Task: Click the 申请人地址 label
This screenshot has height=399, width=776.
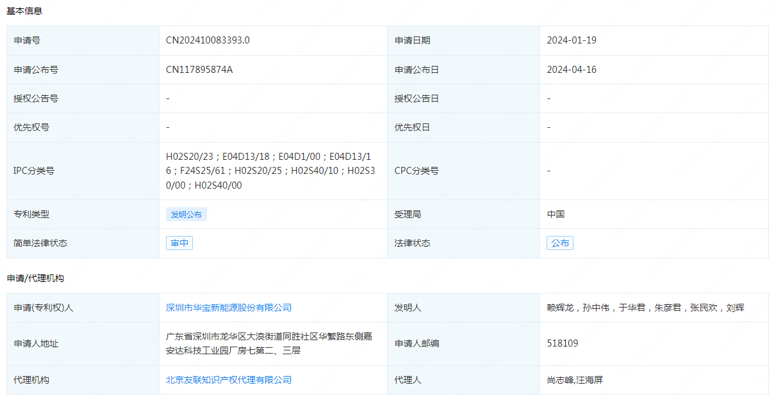Action: tap(36, 343)
